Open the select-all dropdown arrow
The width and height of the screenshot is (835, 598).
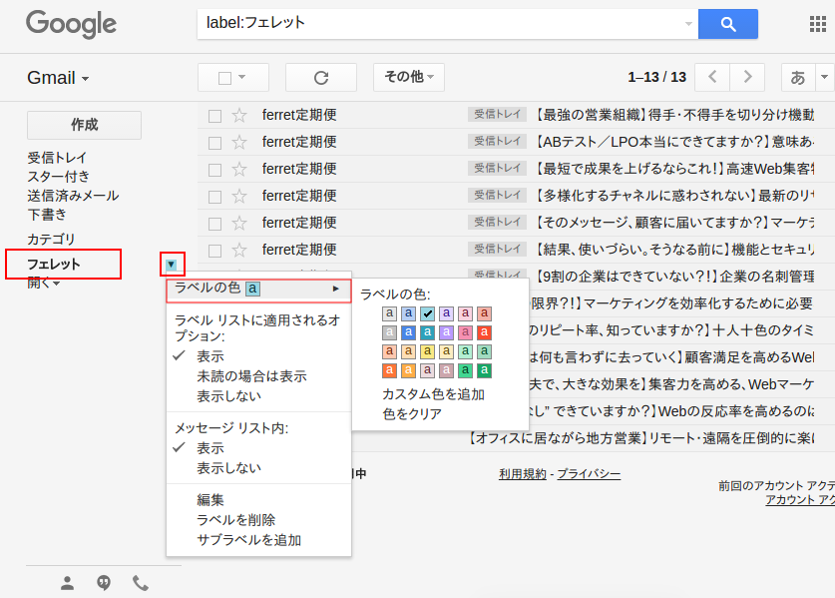point(242,77)
